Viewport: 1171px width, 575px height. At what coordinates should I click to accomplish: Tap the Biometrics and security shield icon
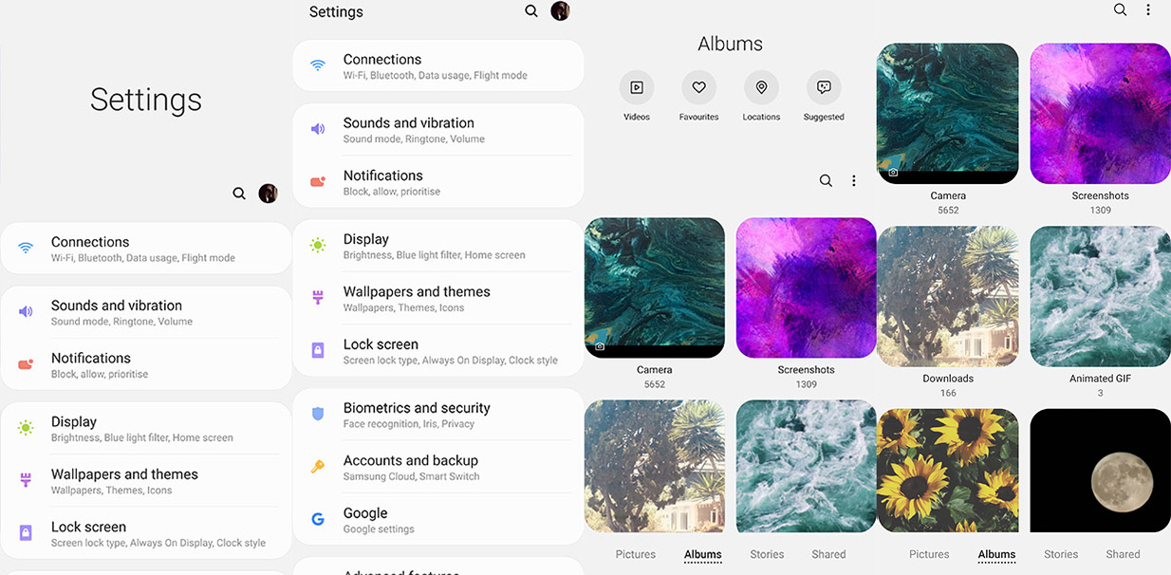(x=318, y=414)
